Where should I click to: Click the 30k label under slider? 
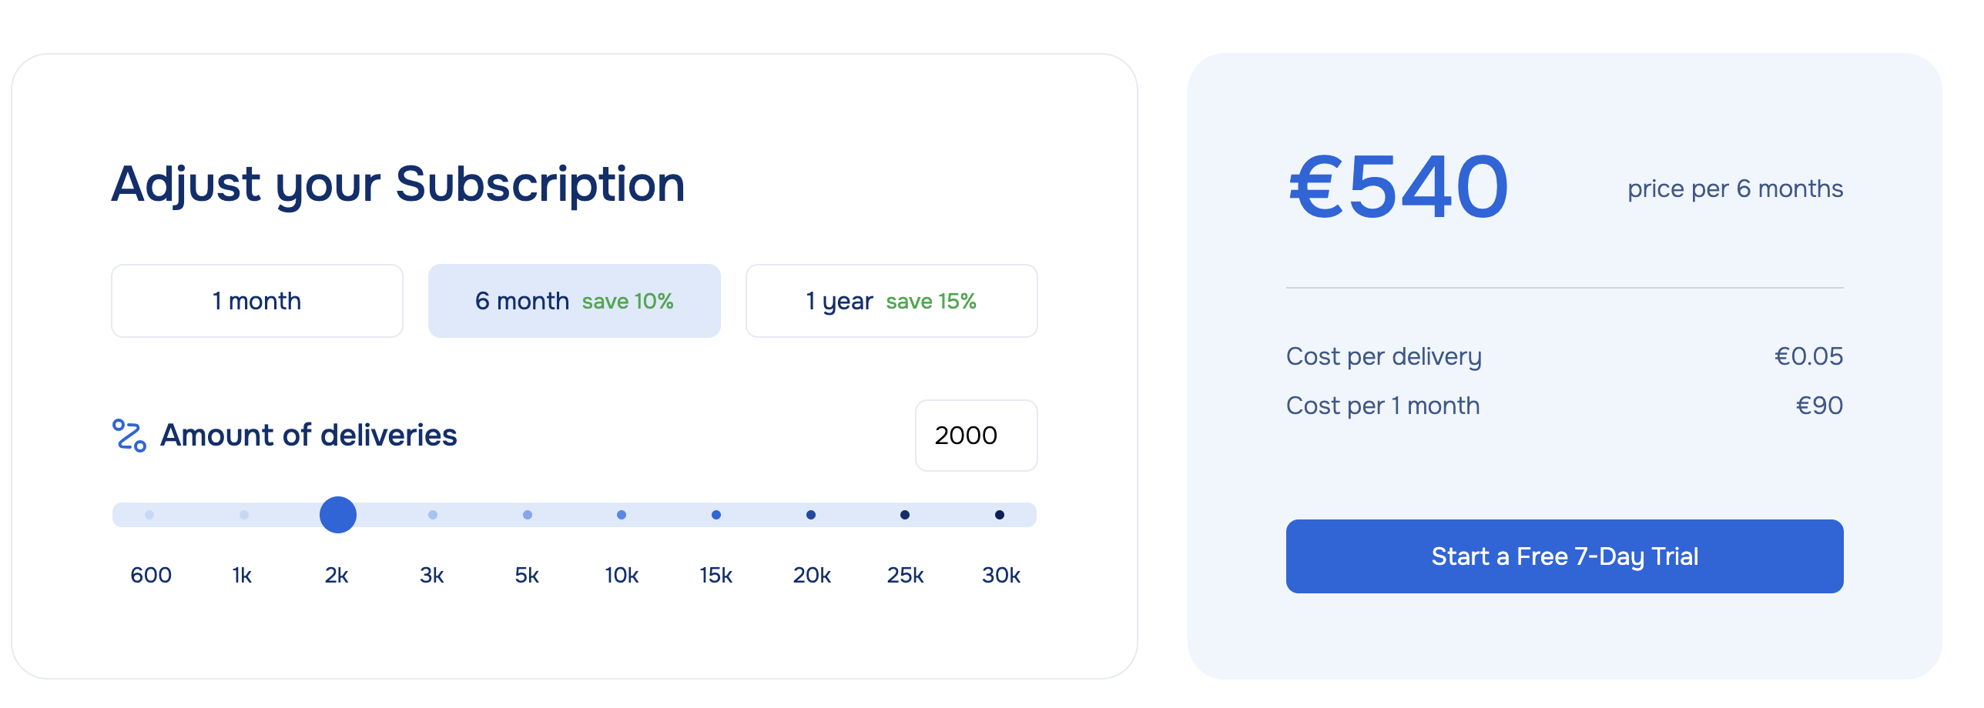[1000, 575]
